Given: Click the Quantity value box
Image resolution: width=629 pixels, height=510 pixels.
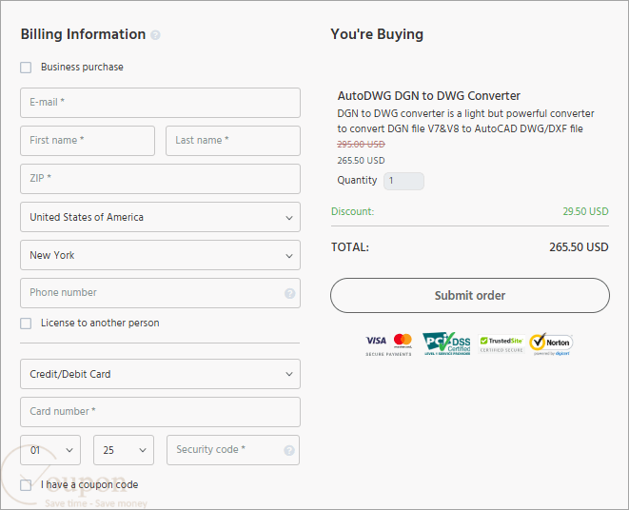Looking at the screenshot, I should (x=403, y=181).
